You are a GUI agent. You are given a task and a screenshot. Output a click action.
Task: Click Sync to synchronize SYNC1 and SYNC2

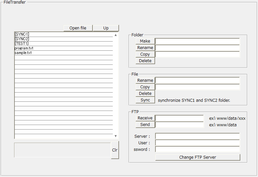pyautogui.click(x=145, y=100)
